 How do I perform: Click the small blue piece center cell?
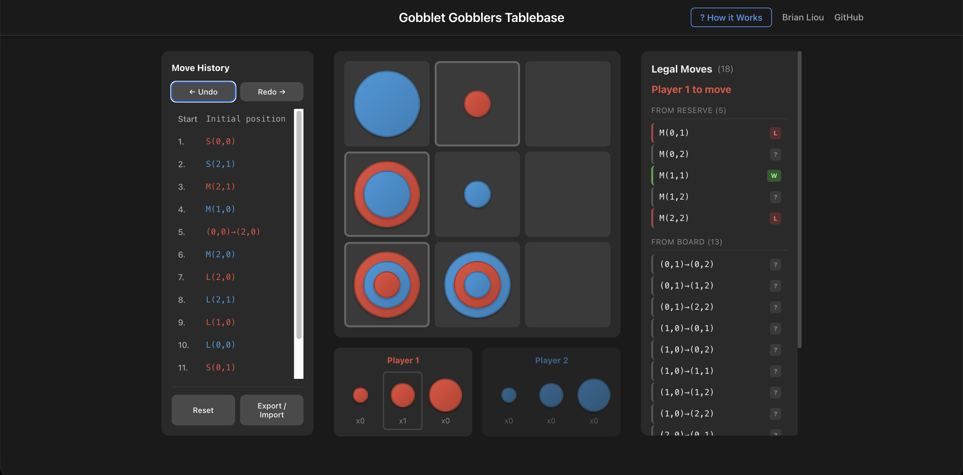(x=477, y=194)
